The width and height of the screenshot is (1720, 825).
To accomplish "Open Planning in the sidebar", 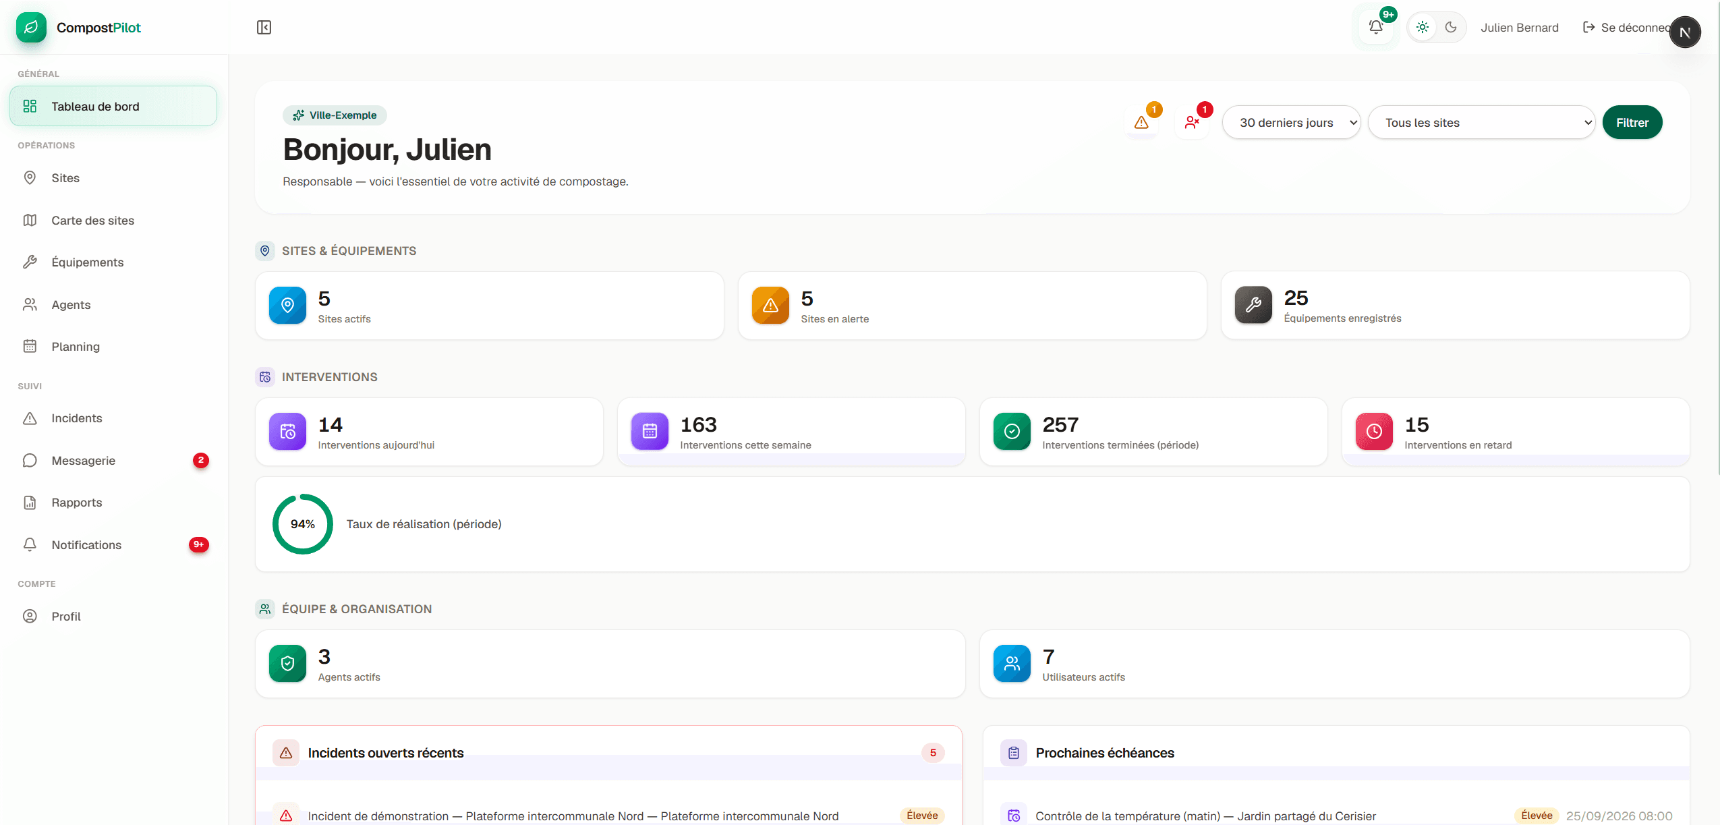I will point(113,347).
